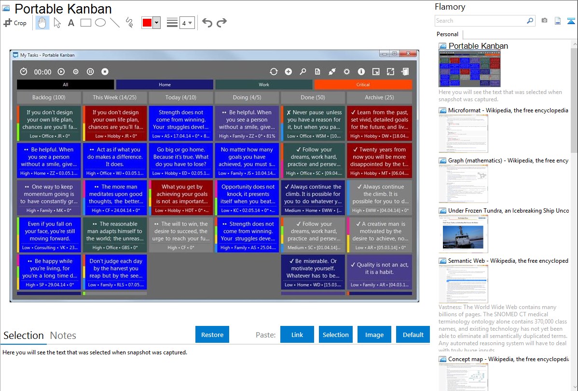
Task: Click the shrink-window arrow icon in Kanban
Action: tap(376, 71)
